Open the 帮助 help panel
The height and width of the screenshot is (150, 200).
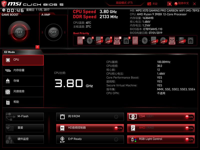23,102
